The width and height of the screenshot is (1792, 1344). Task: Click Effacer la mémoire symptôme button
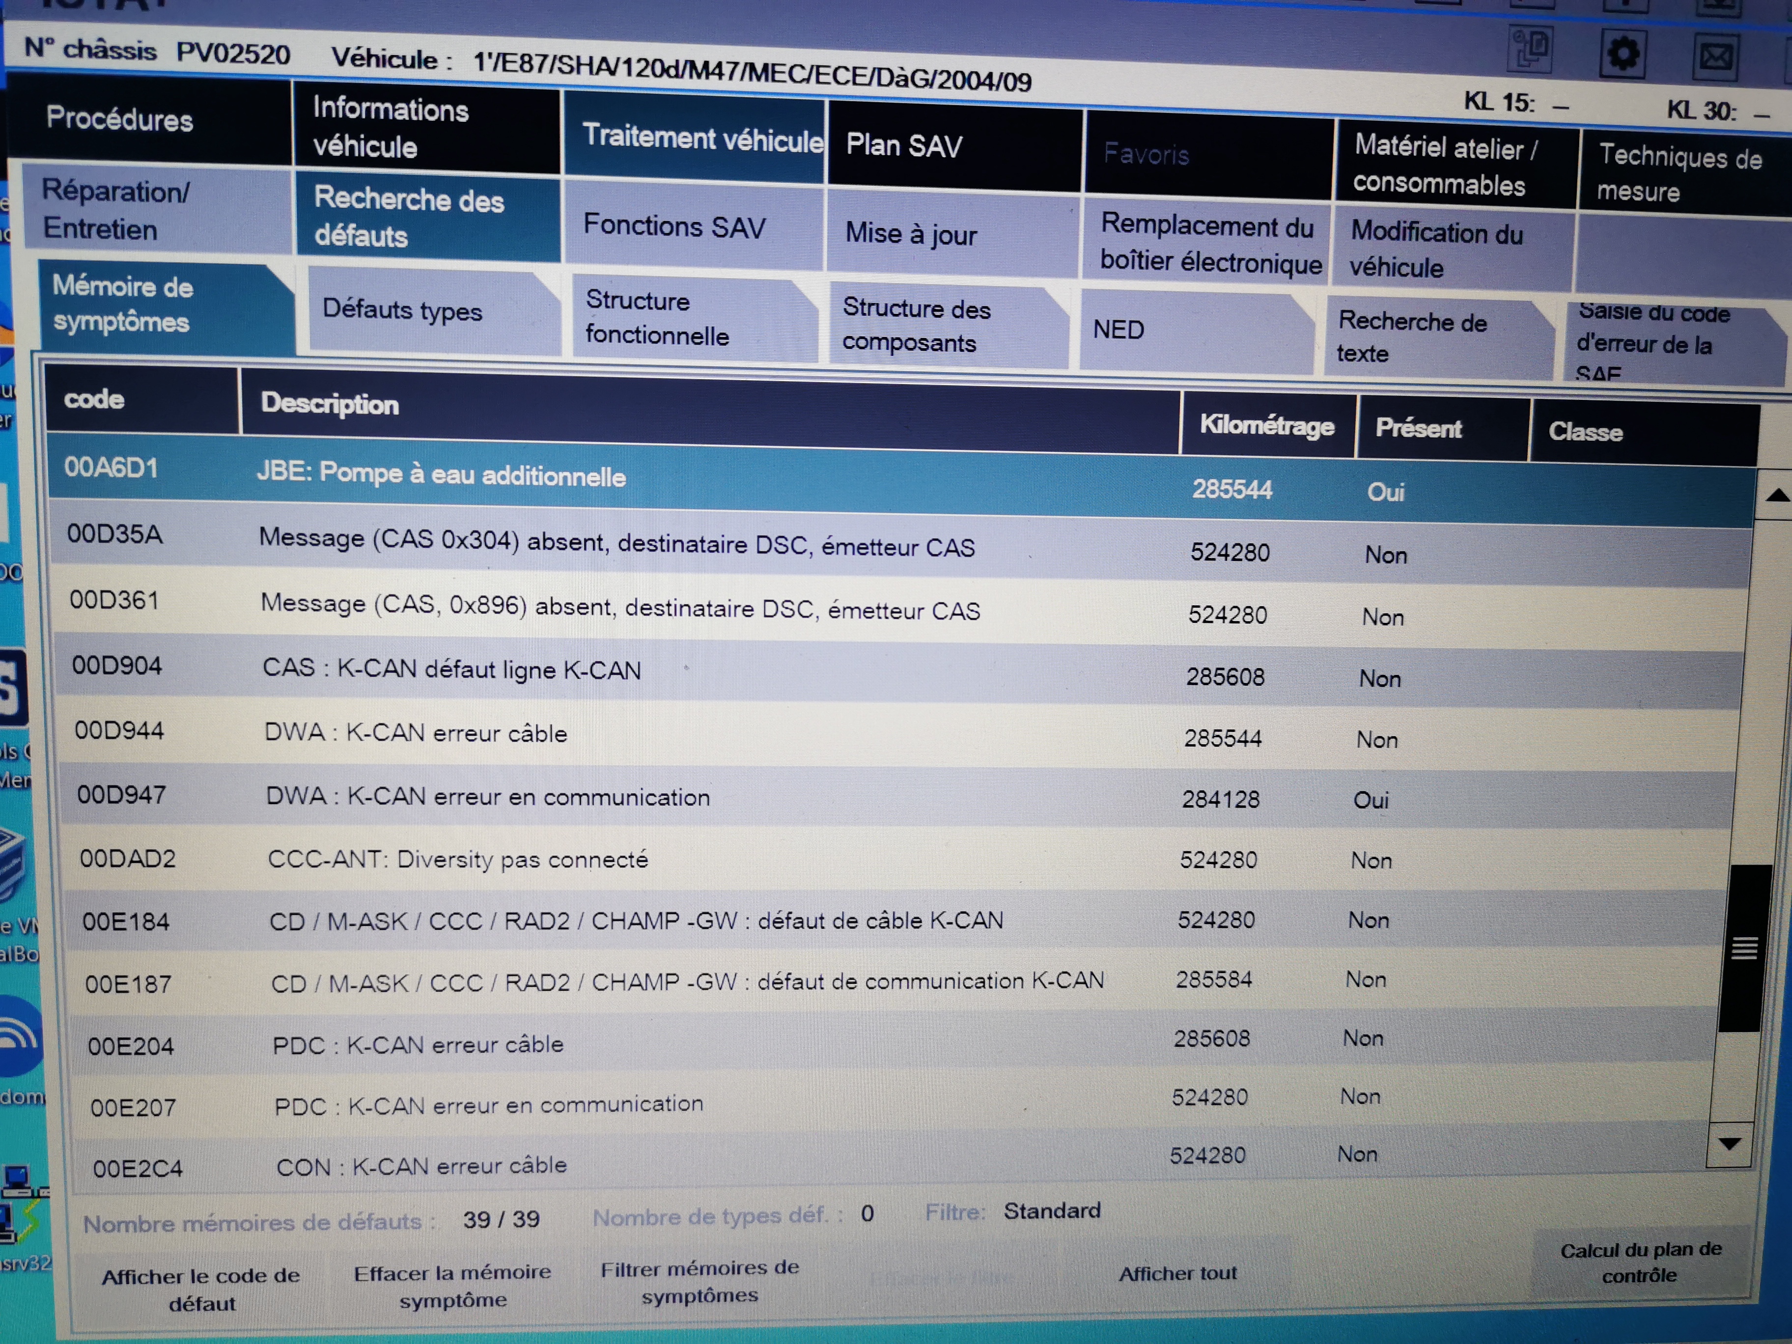point(452,1286)
